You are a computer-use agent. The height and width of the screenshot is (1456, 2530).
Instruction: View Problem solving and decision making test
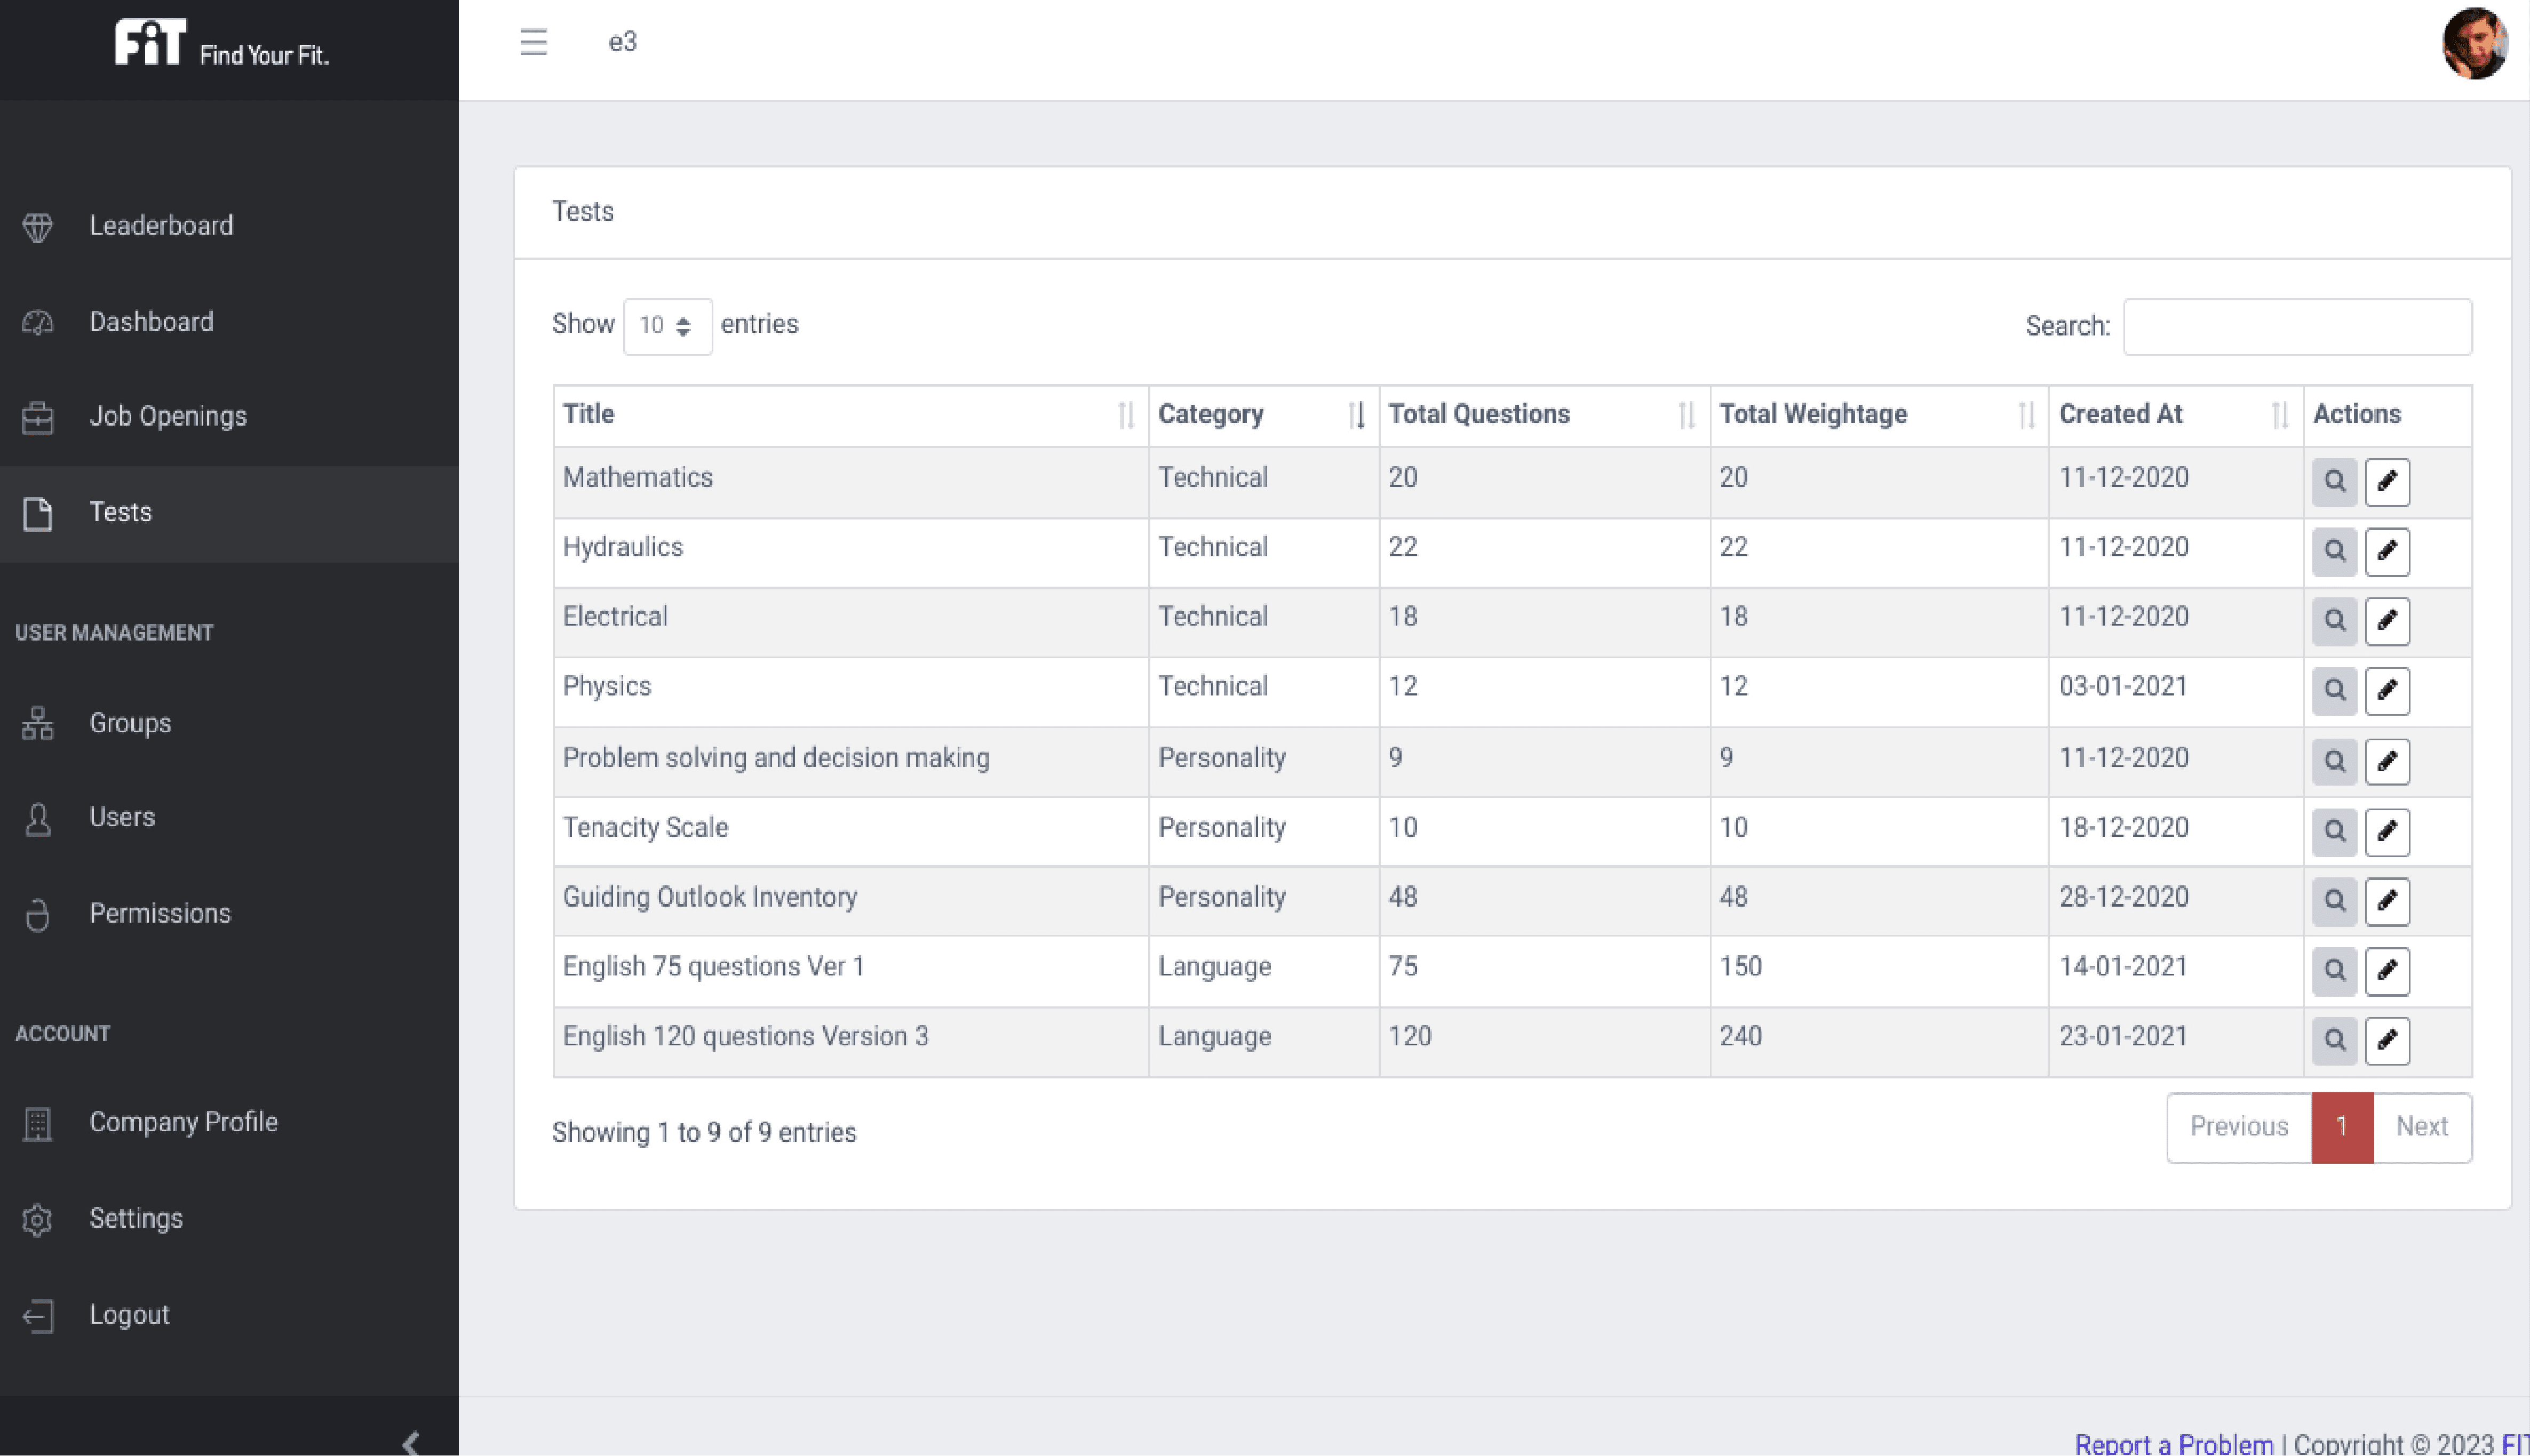click(x=2334, y=762)
